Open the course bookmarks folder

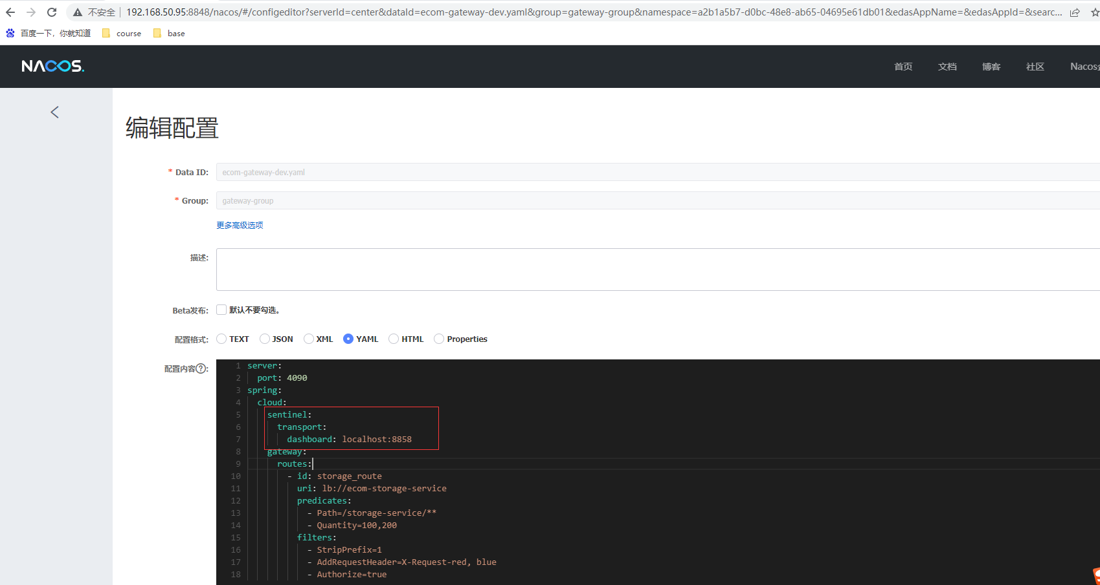pos(122,33)
